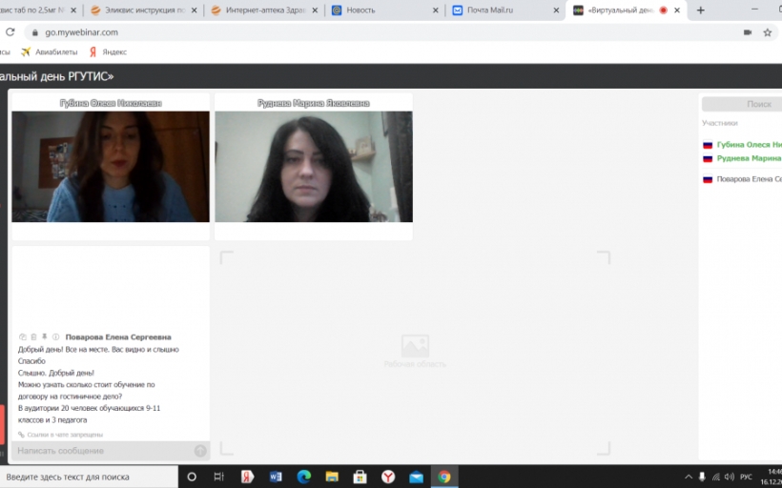Open the volume tray icon
Viewport: 782px width, 488px height.
[730, 477]
